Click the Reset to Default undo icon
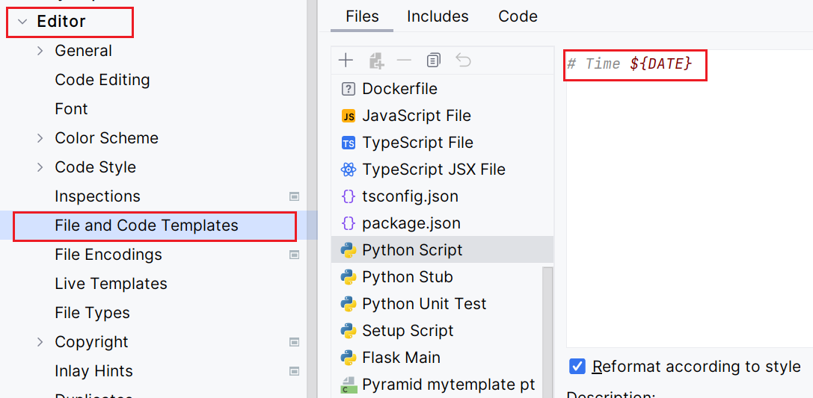The width and height of the screenshot is (813, 398). click(463, 60)
